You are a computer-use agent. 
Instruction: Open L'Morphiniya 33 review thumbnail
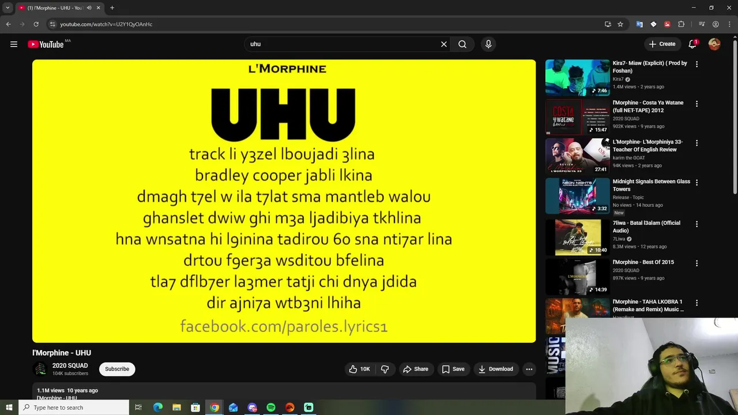[577, 156]
